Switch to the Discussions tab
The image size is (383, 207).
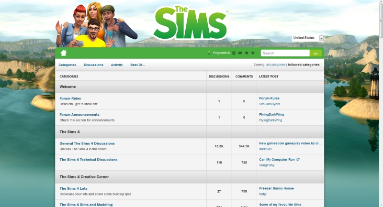[x=93, y=65]
